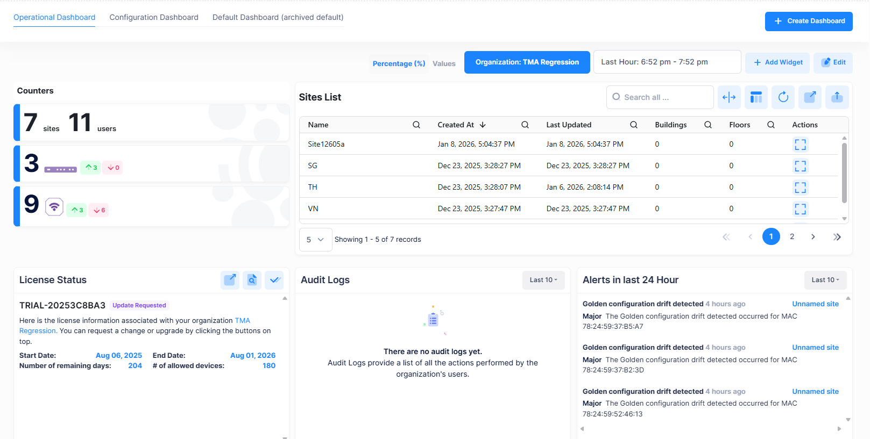Refresh the Sites List table
870x439 pixels.
pos(783,97)
